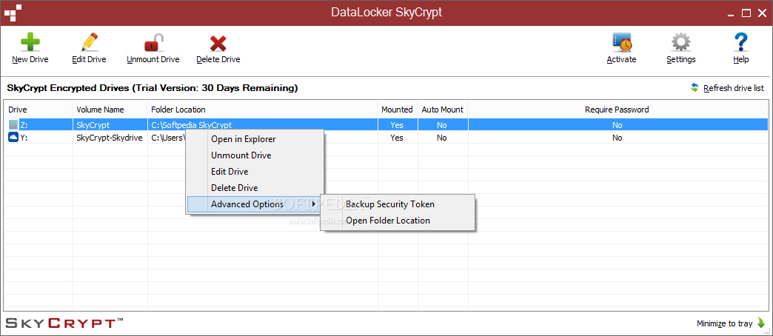The height and width of the screenshot is (336, 773).
Task: Click Mounted Yes in the Y: row
Action: click(x=397, y=138)
